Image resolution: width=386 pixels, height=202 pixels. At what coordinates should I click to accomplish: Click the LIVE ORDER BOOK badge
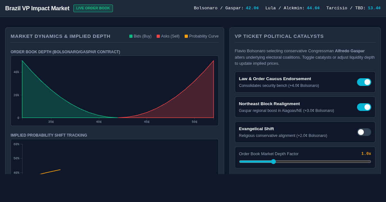93,8
